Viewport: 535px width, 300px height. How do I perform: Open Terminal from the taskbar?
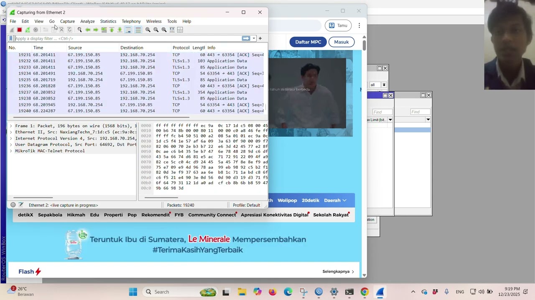[x=349, y=292]
